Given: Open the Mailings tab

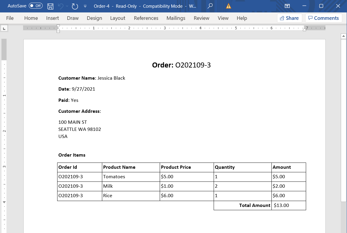Looking at the screenshot, I should pyautogui.click(x=176, y=18).
